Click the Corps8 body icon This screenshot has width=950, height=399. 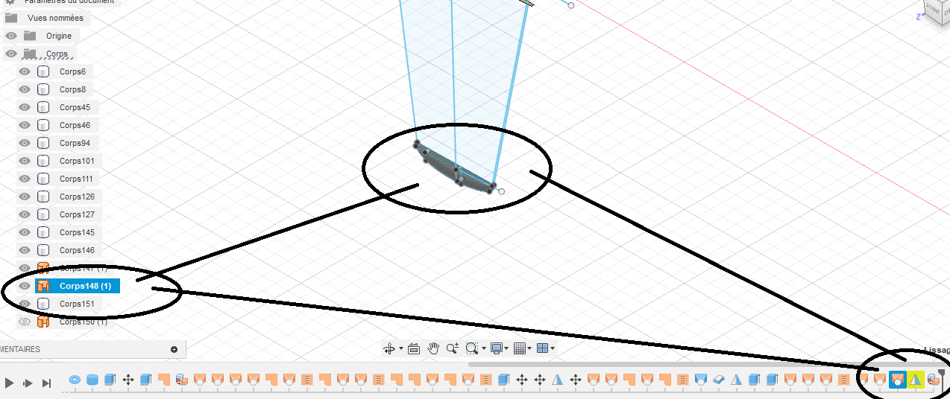tap(43, 89)
